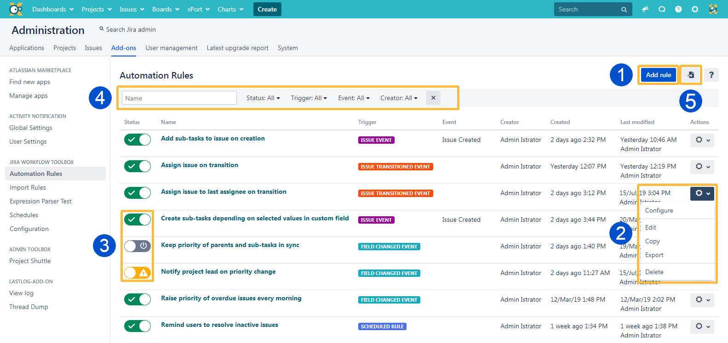Open the Latest upgrade report tab
The image size is (728, 343).
click(237, 48)
